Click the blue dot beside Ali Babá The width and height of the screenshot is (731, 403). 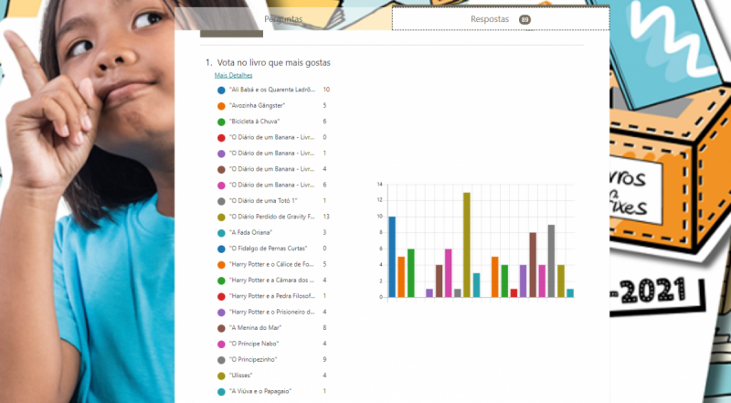(220, 90)
